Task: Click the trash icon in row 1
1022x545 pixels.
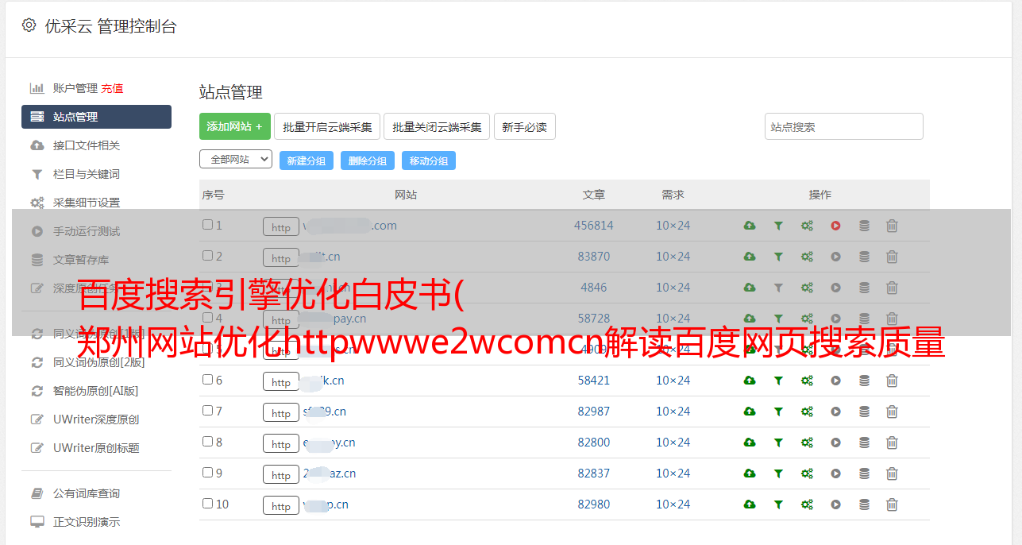Action: coord(892,226)
